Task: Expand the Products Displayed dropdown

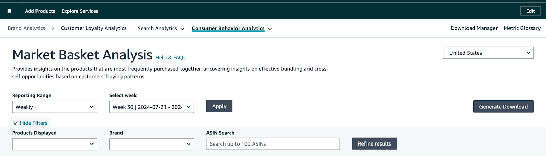Action: [x=55, y=144]
